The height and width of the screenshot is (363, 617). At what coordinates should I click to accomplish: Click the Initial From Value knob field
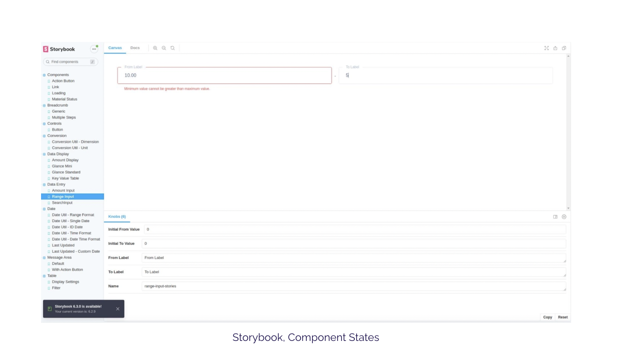(355, 230)
